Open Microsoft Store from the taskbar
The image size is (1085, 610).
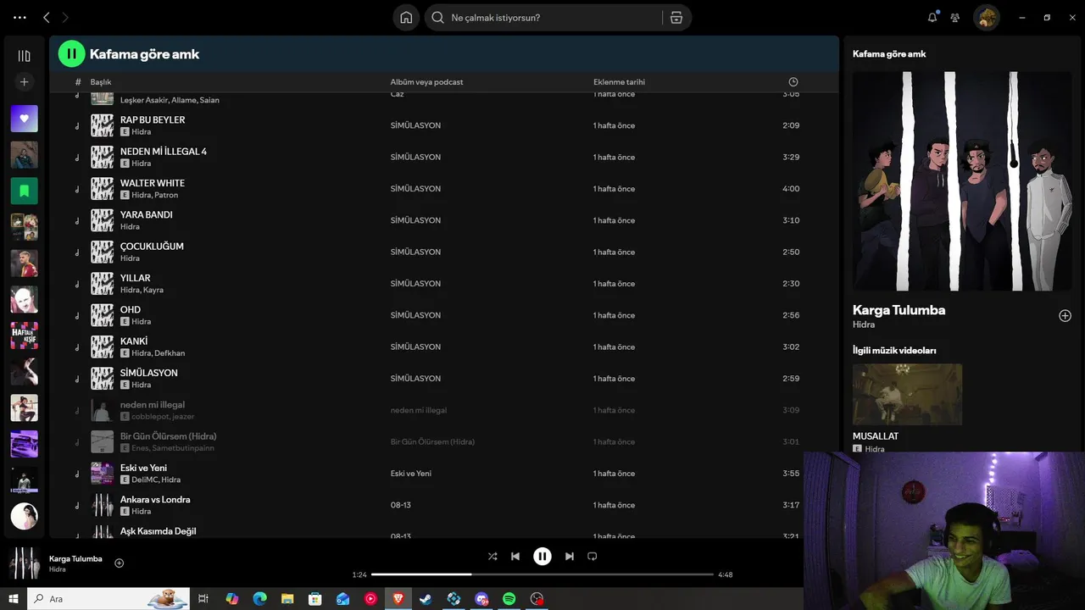pos(315,599)
